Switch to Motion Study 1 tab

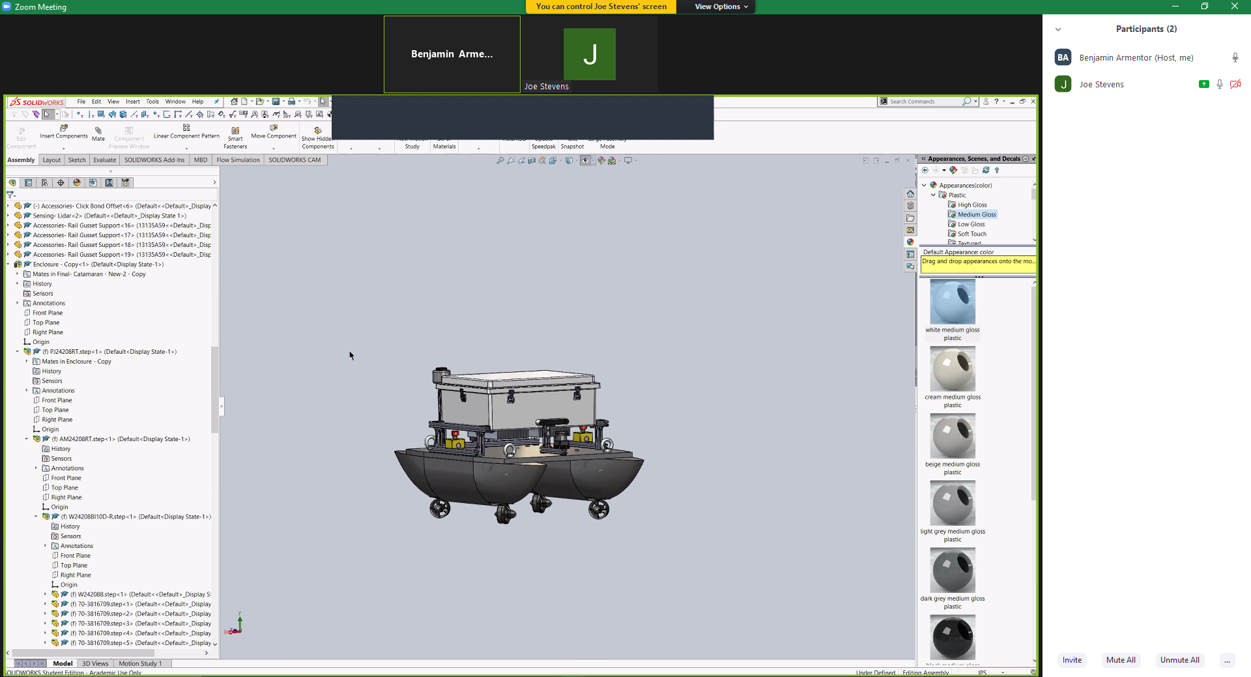click(x=140, y=663)
